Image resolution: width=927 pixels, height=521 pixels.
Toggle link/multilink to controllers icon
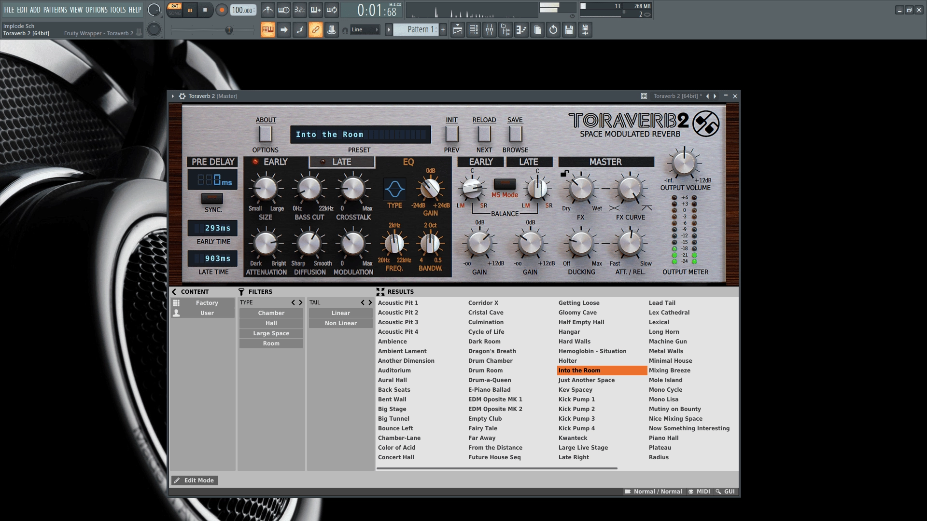(x=316, y=30)
